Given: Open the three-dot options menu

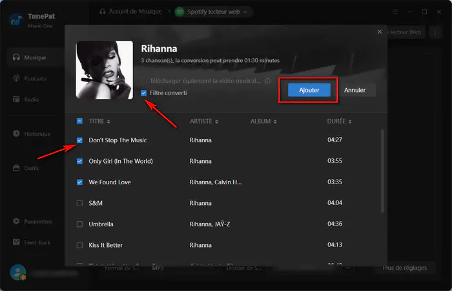Looking at the screenshot, I should 436,32.
